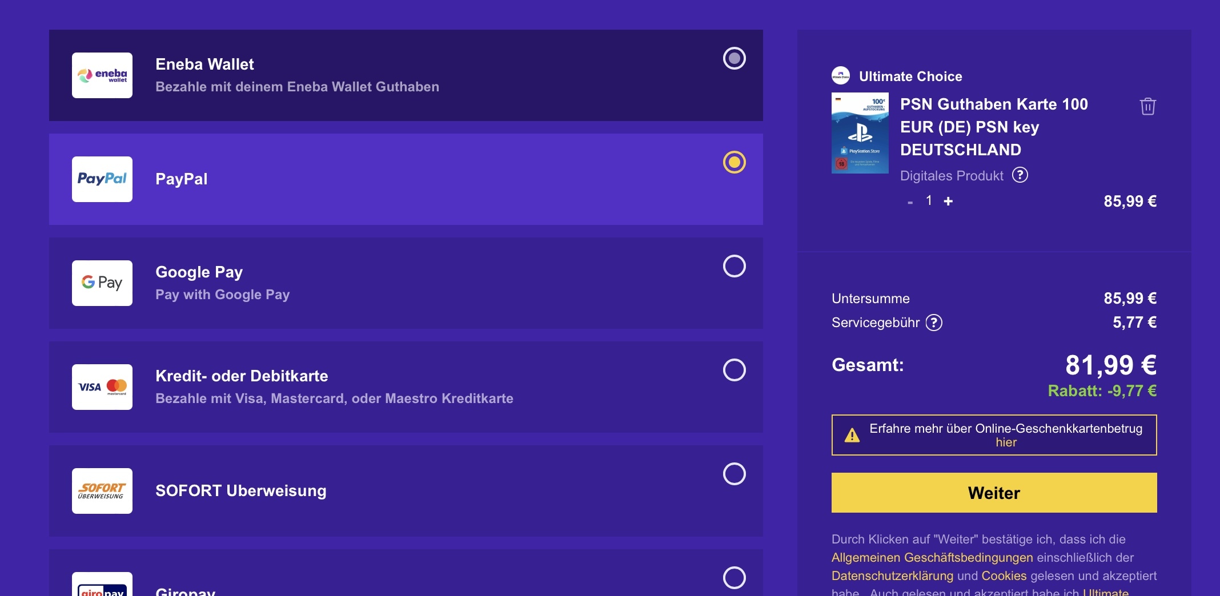Click the 'Google Pay' payment method title
The image size is (1220, 596).
199,272
